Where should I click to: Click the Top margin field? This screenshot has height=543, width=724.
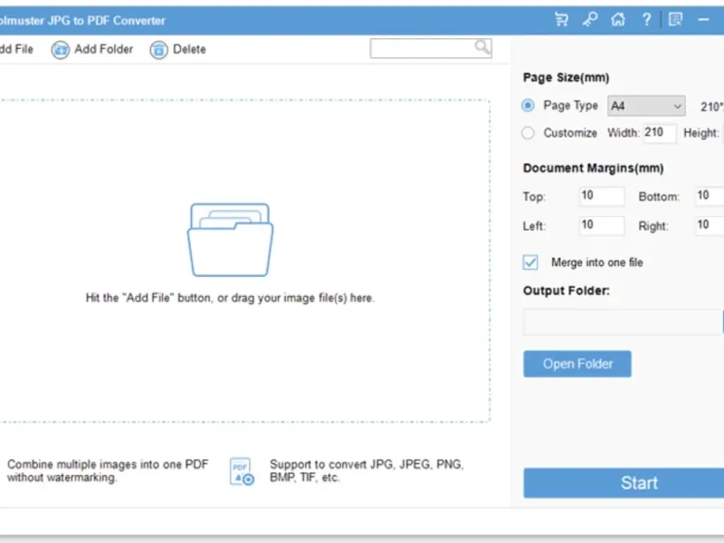[602, 195]
